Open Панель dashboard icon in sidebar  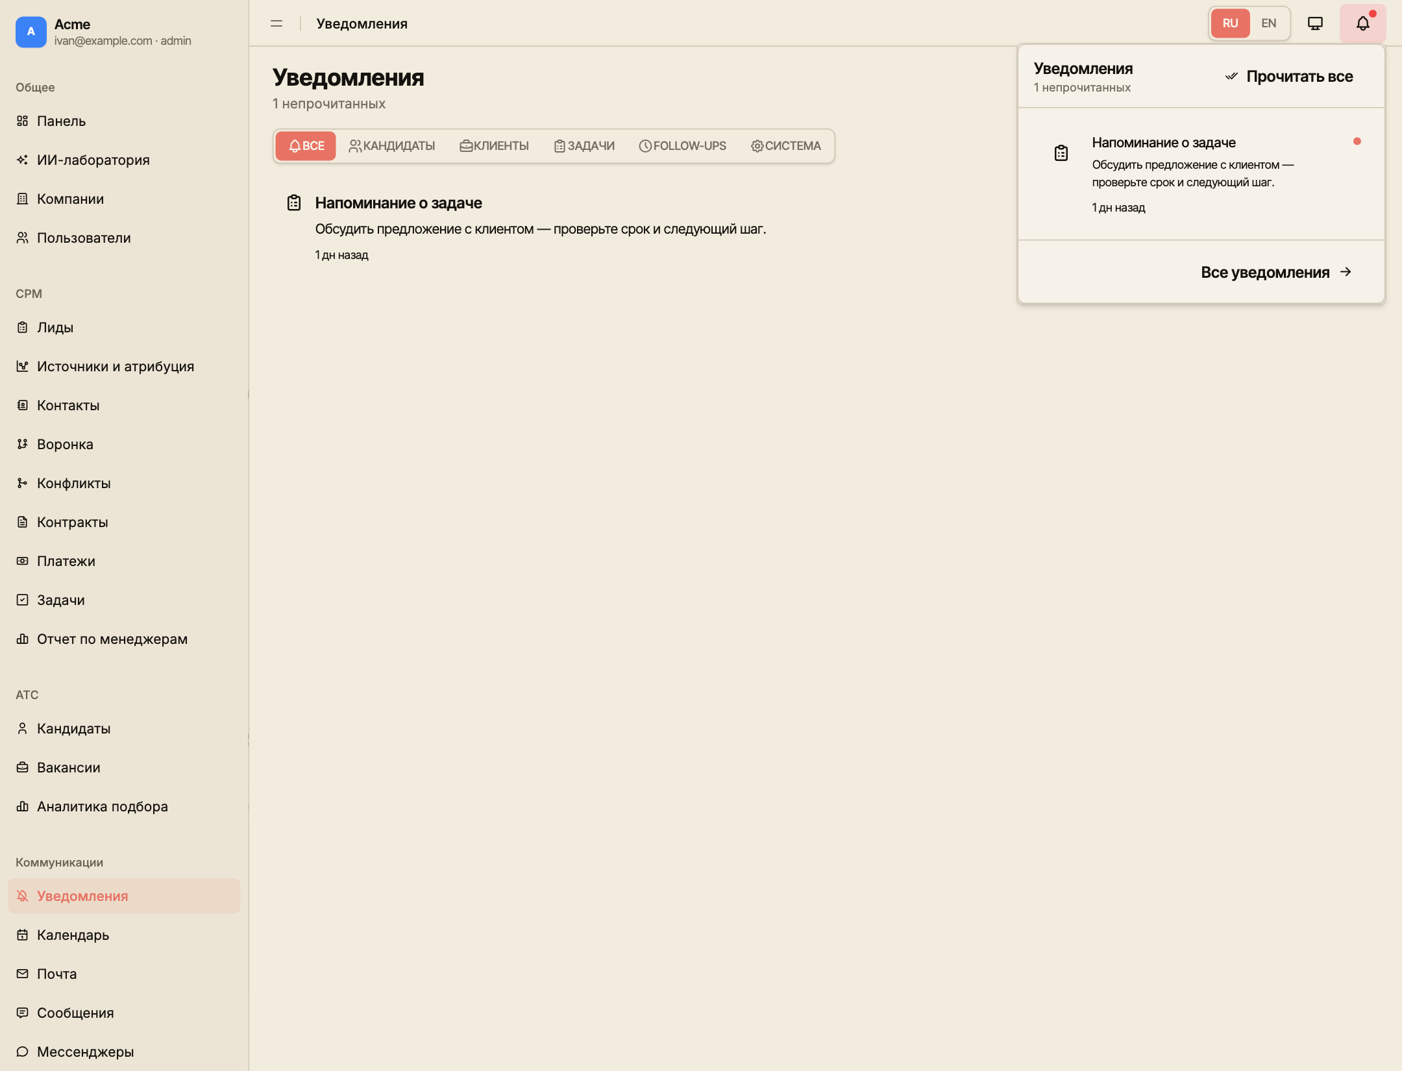[23, 121]
